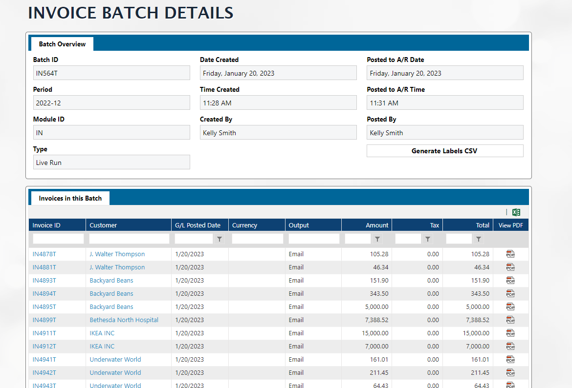This screenshot has height=388, width=572.
Task: Click G/L Posted Date filter icon
Action: [x=220, y=239]
